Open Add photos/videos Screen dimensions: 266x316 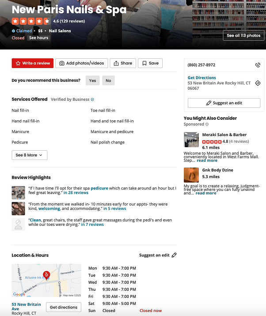point(82,63)
